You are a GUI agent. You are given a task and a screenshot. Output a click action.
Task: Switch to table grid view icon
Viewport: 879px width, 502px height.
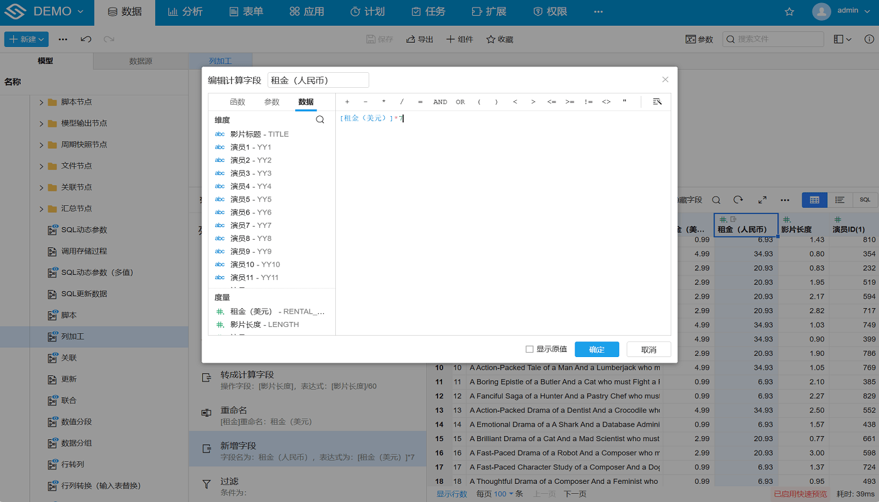[x=814, y=200]
